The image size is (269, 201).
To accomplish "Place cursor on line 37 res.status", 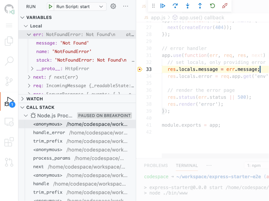I will (181, 97).
